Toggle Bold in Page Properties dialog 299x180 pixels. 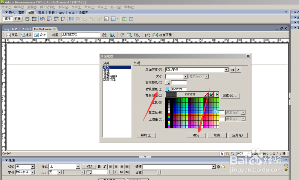point(232,70)
